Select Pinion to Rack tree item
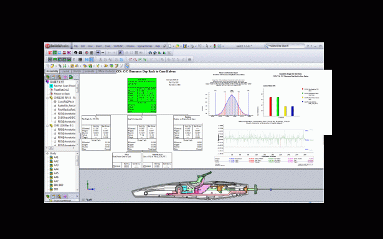Screen dimensions: 383x239 62,94
